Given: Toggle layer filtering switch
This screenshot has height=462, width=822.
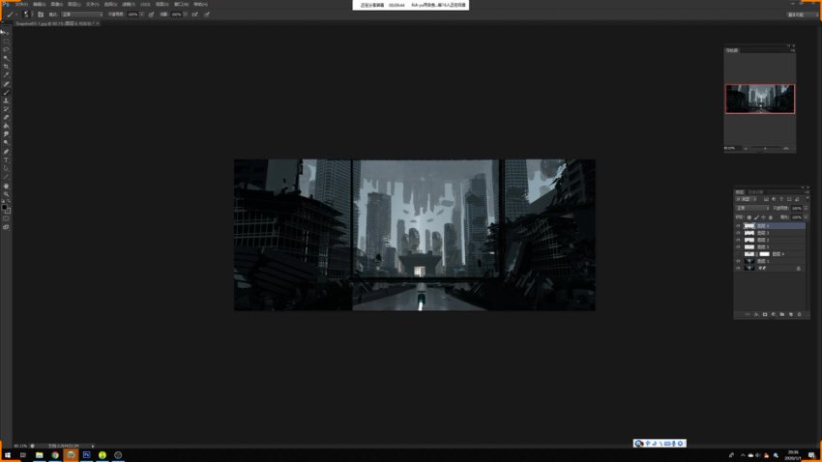Looking at the screenshot, I should click(x=807, y=198).
